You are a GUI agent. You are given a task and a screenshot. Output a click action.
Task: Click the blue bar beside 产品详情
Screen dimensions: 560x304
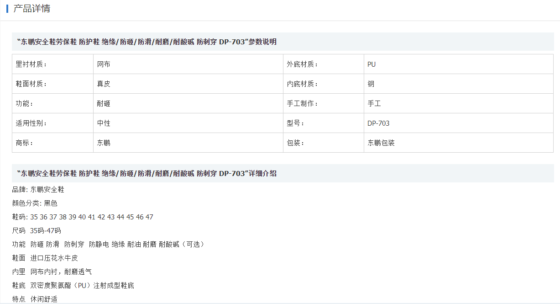coord(7,9)
